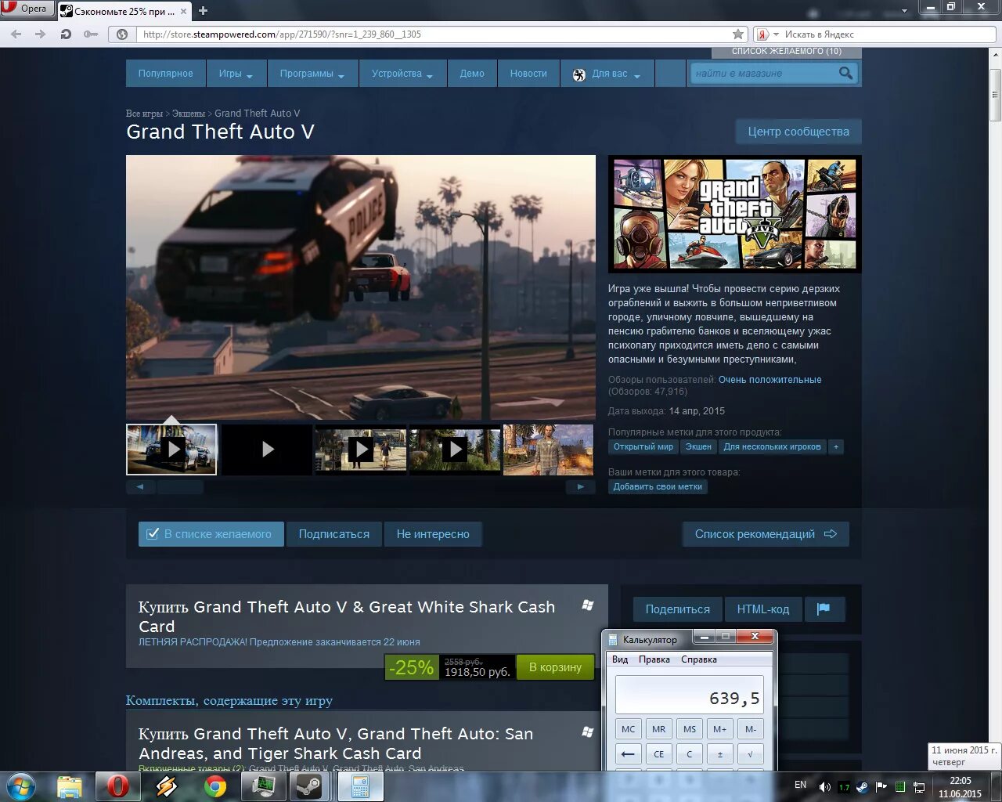Go back with browser back arrow
Image resolution: width=1002 pixels, height=802 pixels.
(x=16, y=34)
